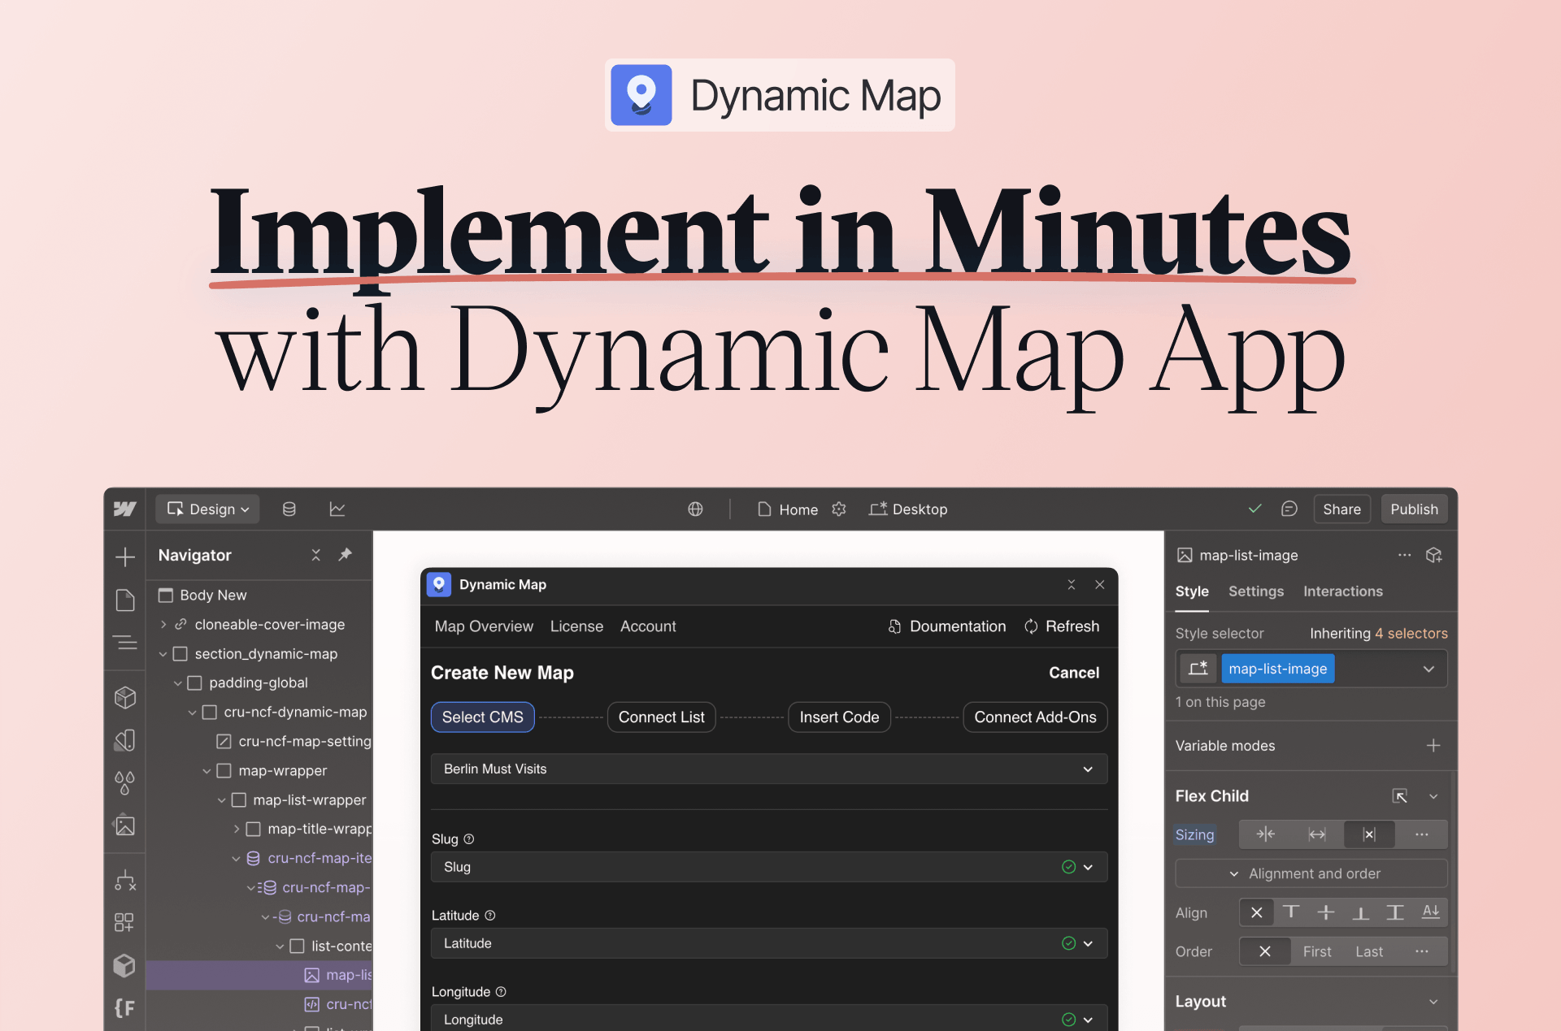
Task: Open the Latitude field dropdown
Action: 769,943
